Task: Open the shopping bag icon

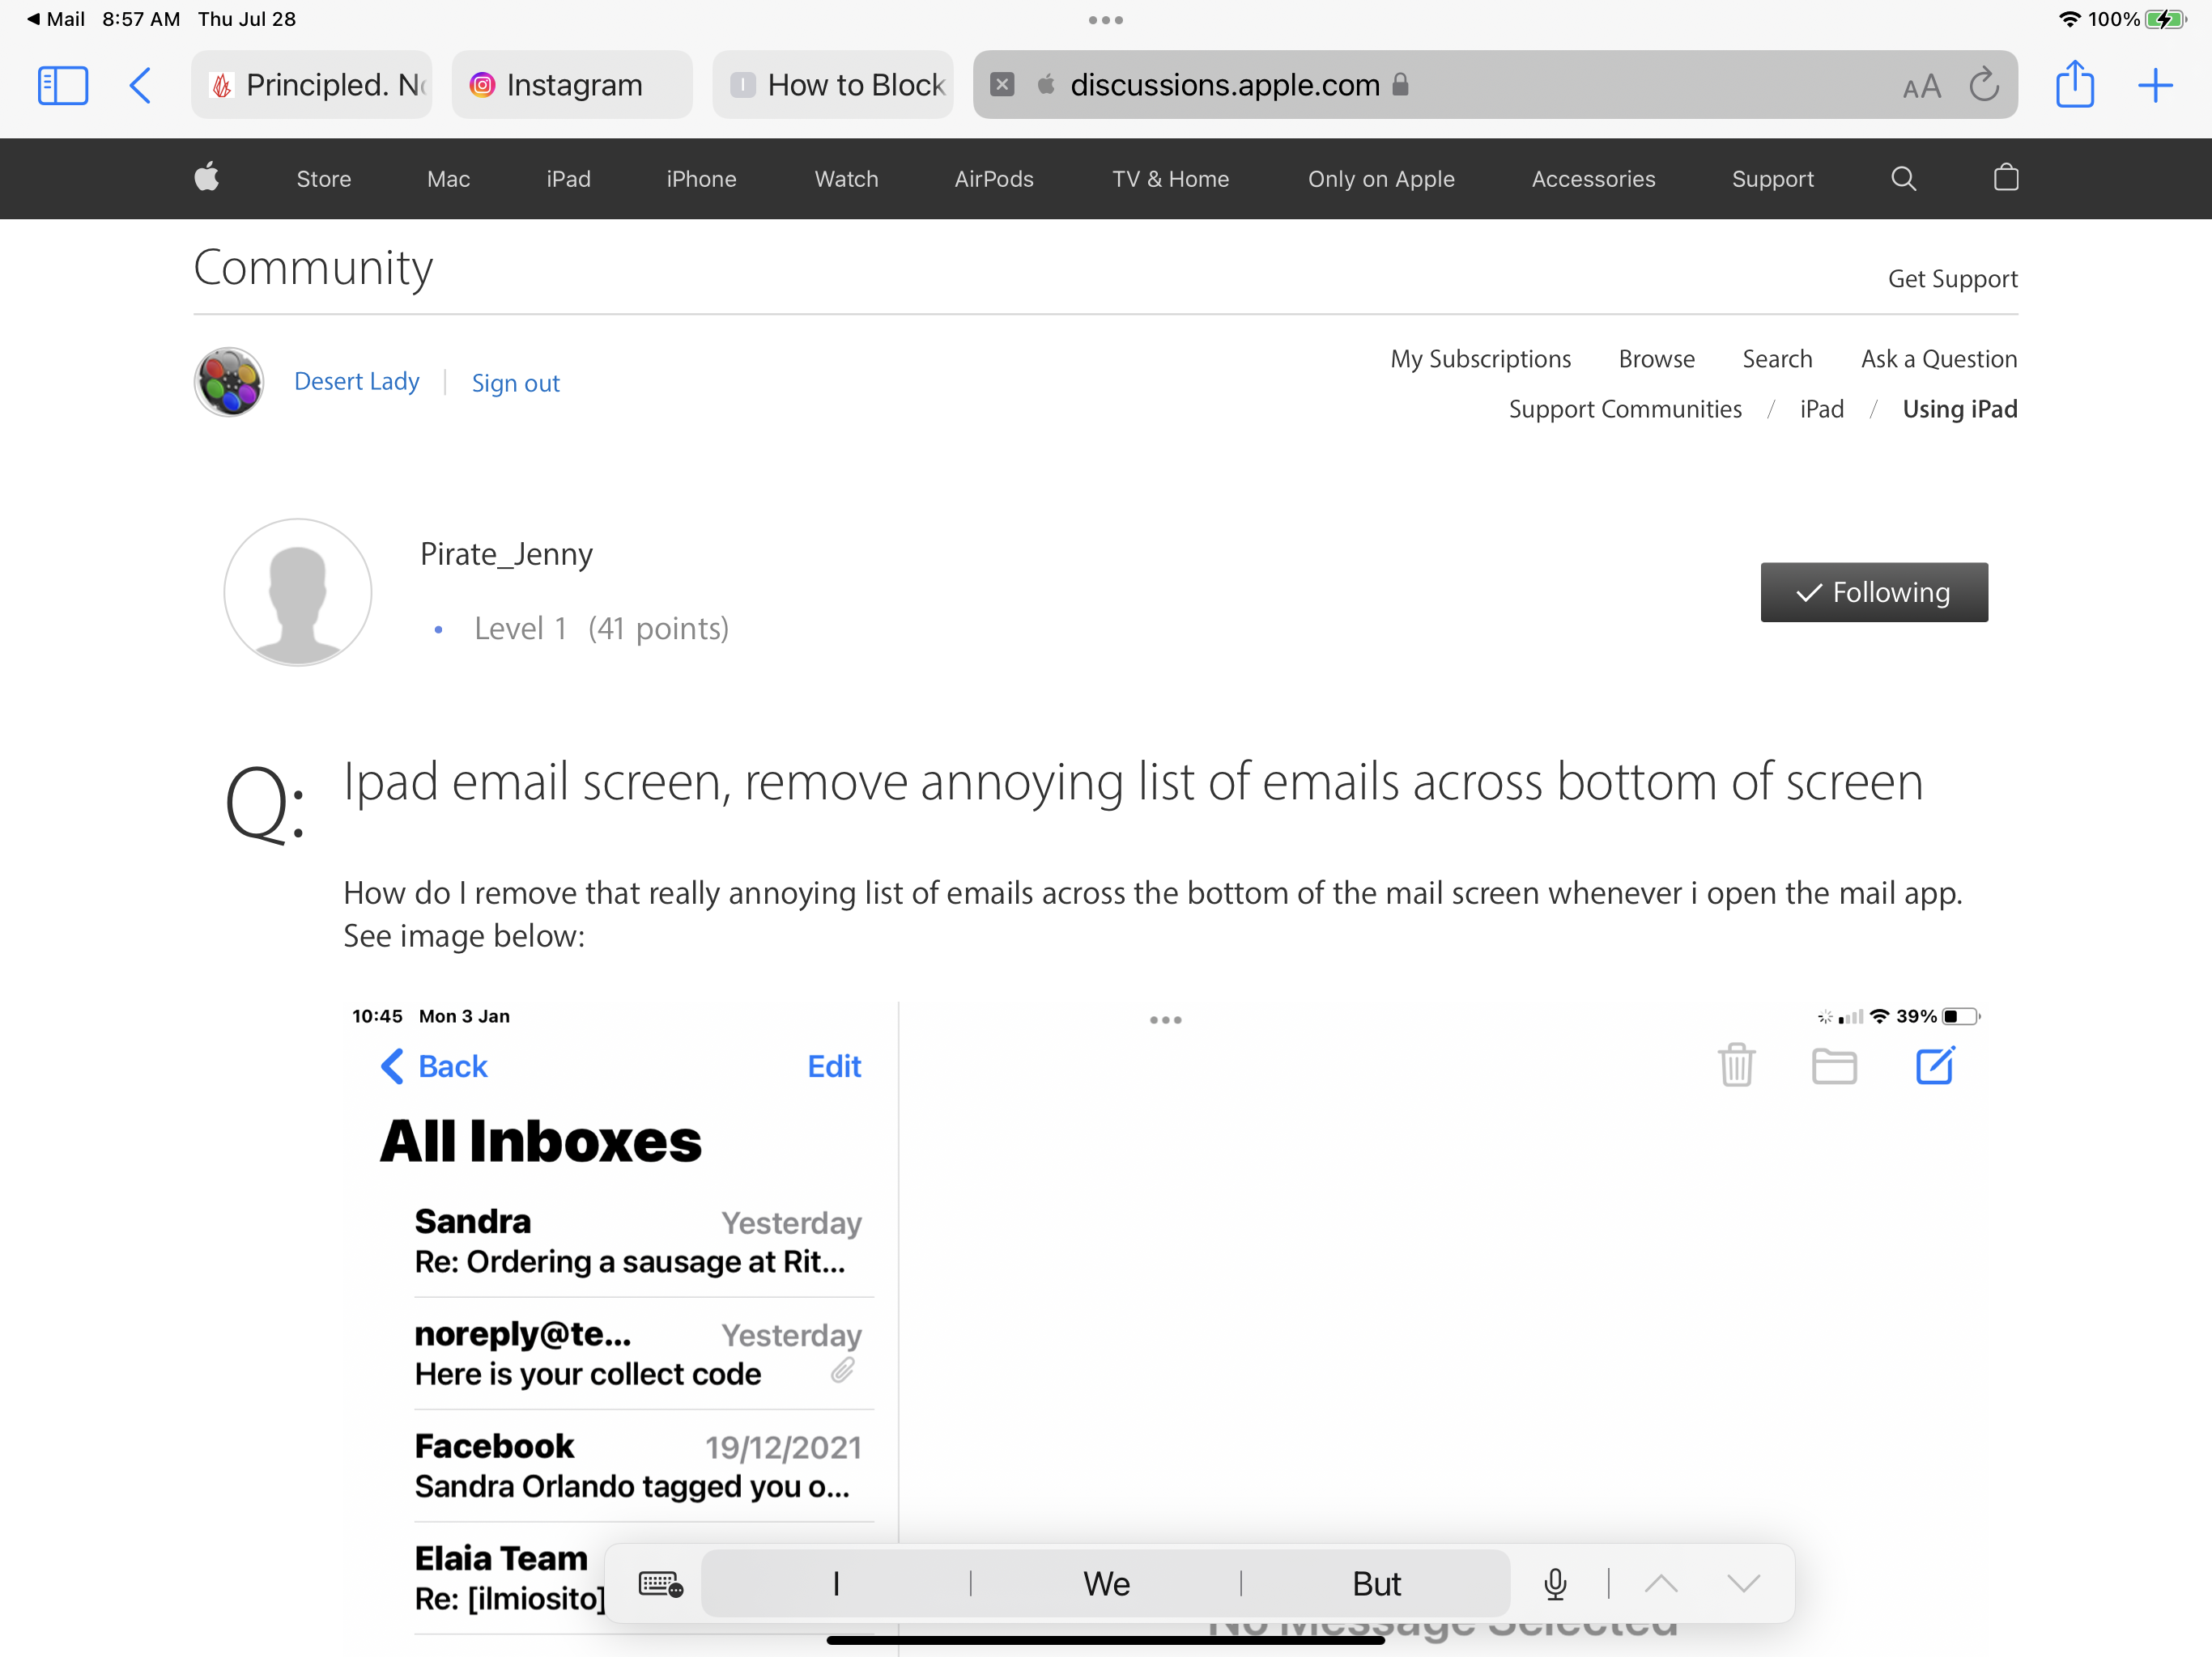Action: pos(2005,178)
